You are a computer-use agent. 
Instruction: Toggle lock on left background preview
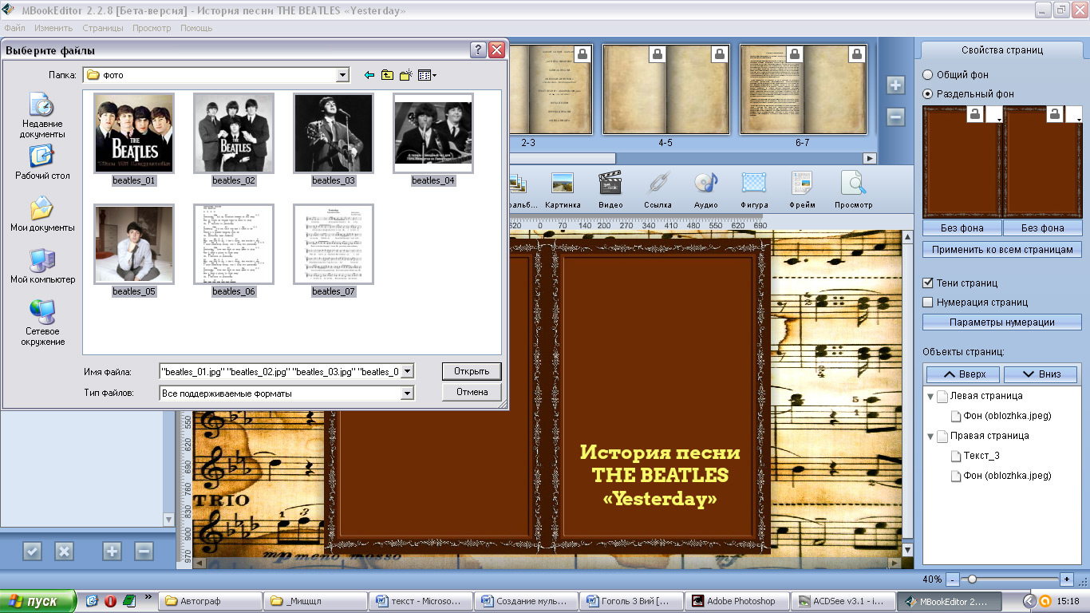point(975,115)
